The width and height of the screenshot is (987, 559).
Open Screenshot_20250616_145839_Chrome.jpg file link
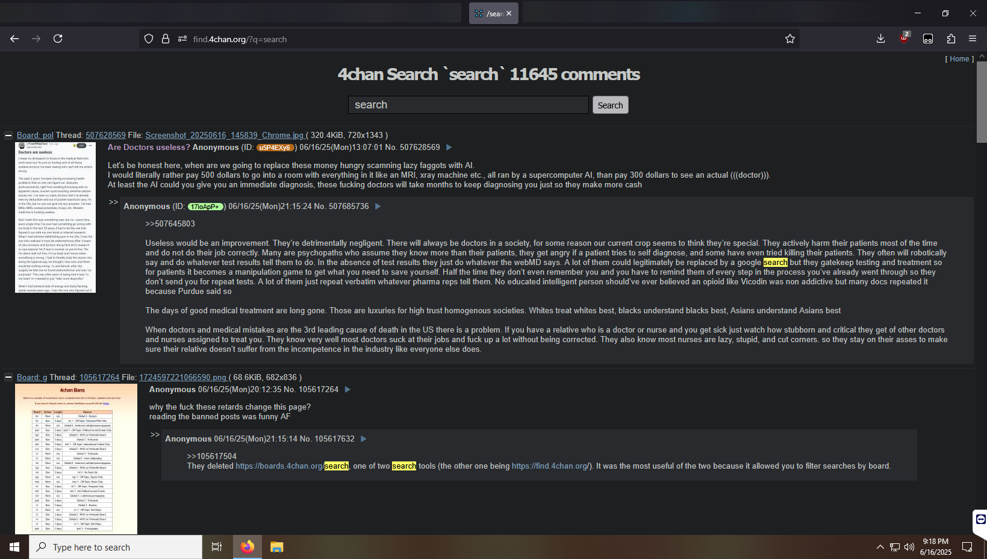[x=225, y=136]
